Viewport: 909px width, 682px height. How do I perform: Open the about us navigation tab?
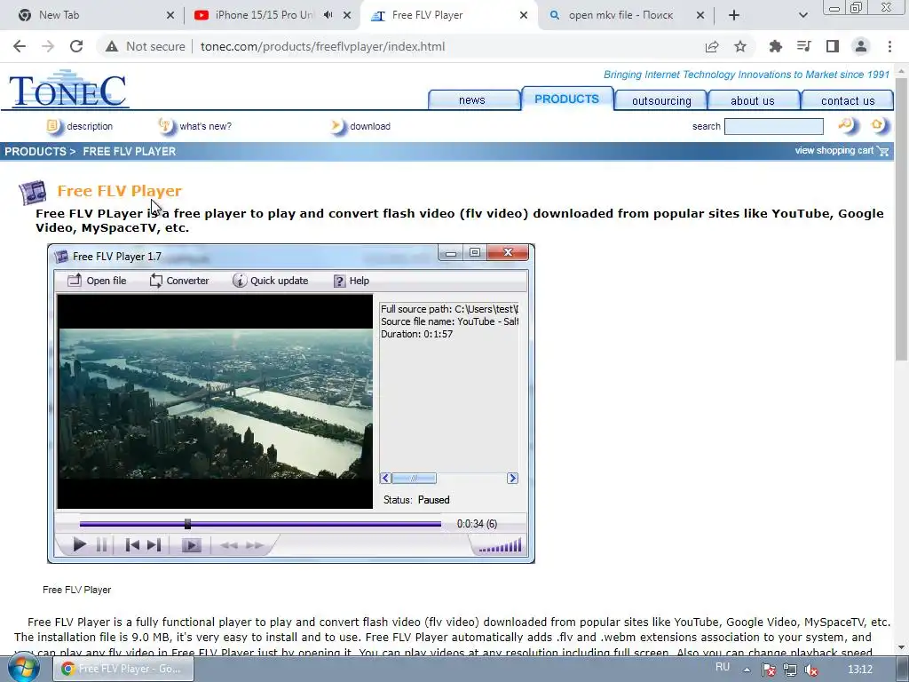click(753, 100)
